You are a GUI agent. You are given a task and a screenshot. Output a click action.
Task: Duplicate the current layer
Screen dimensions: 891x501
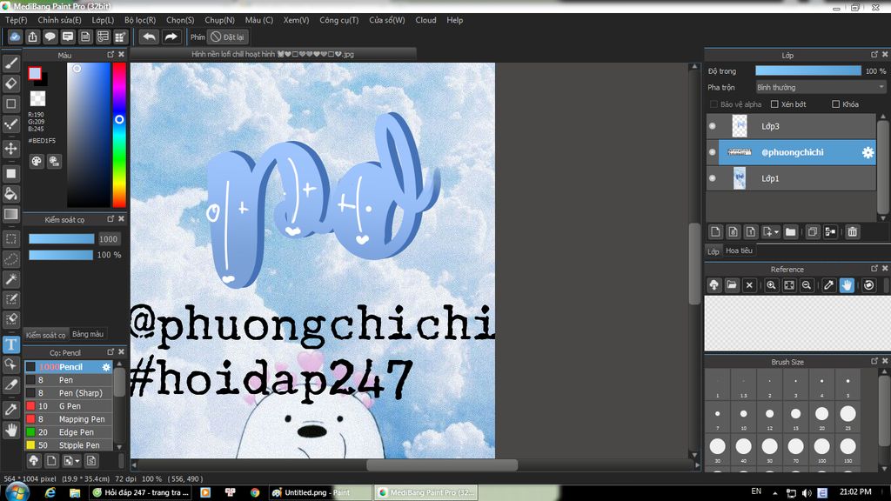tap(813, 231)
